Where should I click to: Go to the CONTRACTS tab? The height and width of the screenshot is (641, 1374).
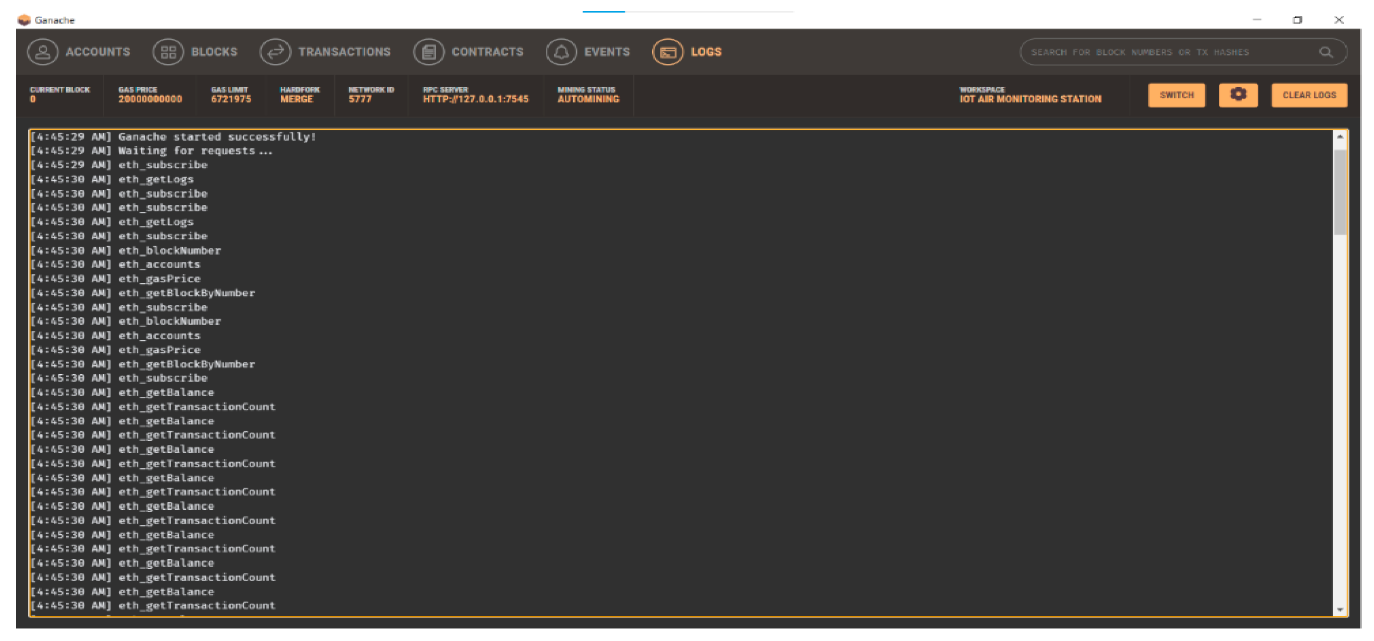pos(487,52)
